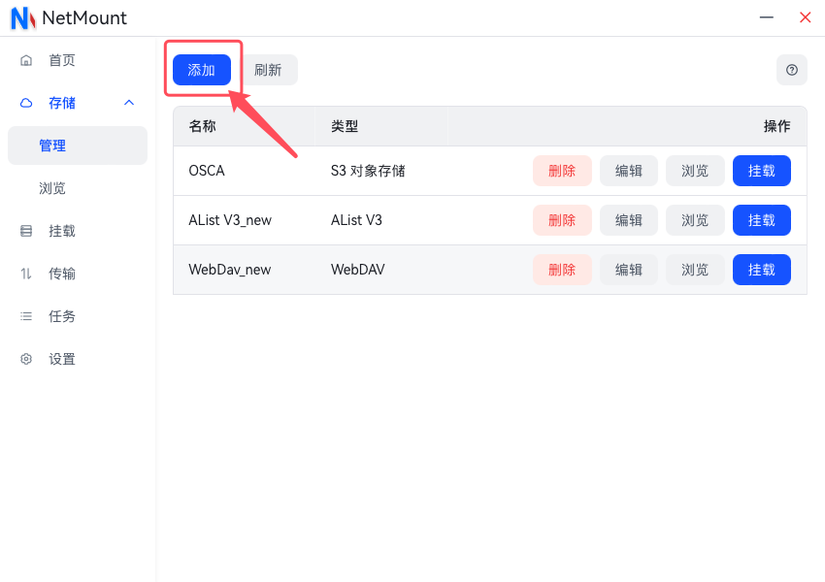Mount the AList V3_new storage

pos(761,220)
